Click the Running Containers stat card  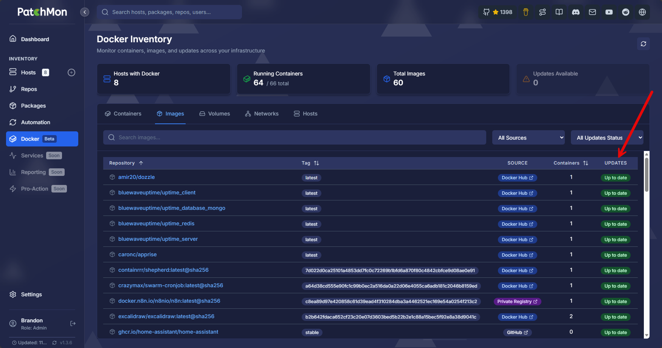point(304,79)
